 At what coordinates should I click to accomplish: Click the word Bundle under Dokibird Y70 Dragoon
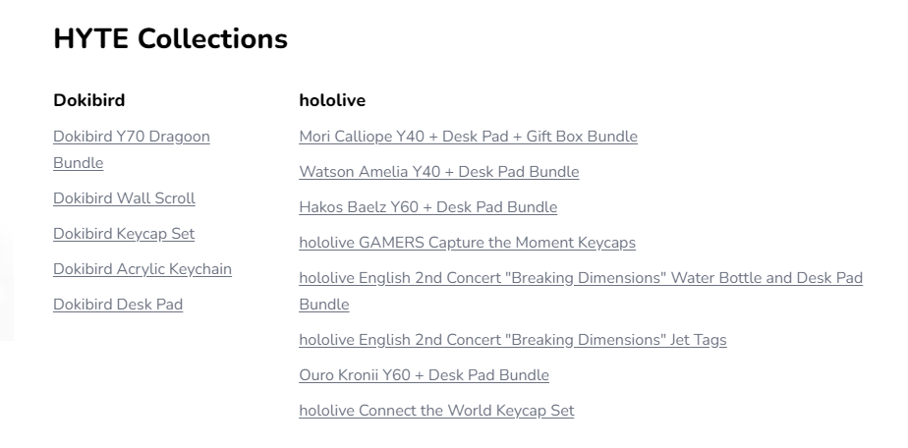click(x=79, y=163)
